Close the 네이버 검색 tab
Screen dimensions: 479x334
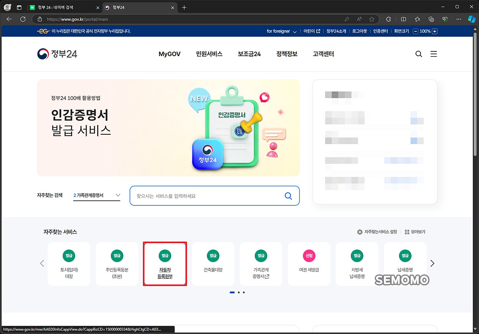pos(98,7)
